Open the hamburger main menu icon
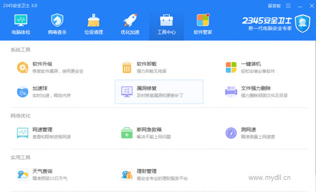The image size is (316, 192). click(288, 6)
